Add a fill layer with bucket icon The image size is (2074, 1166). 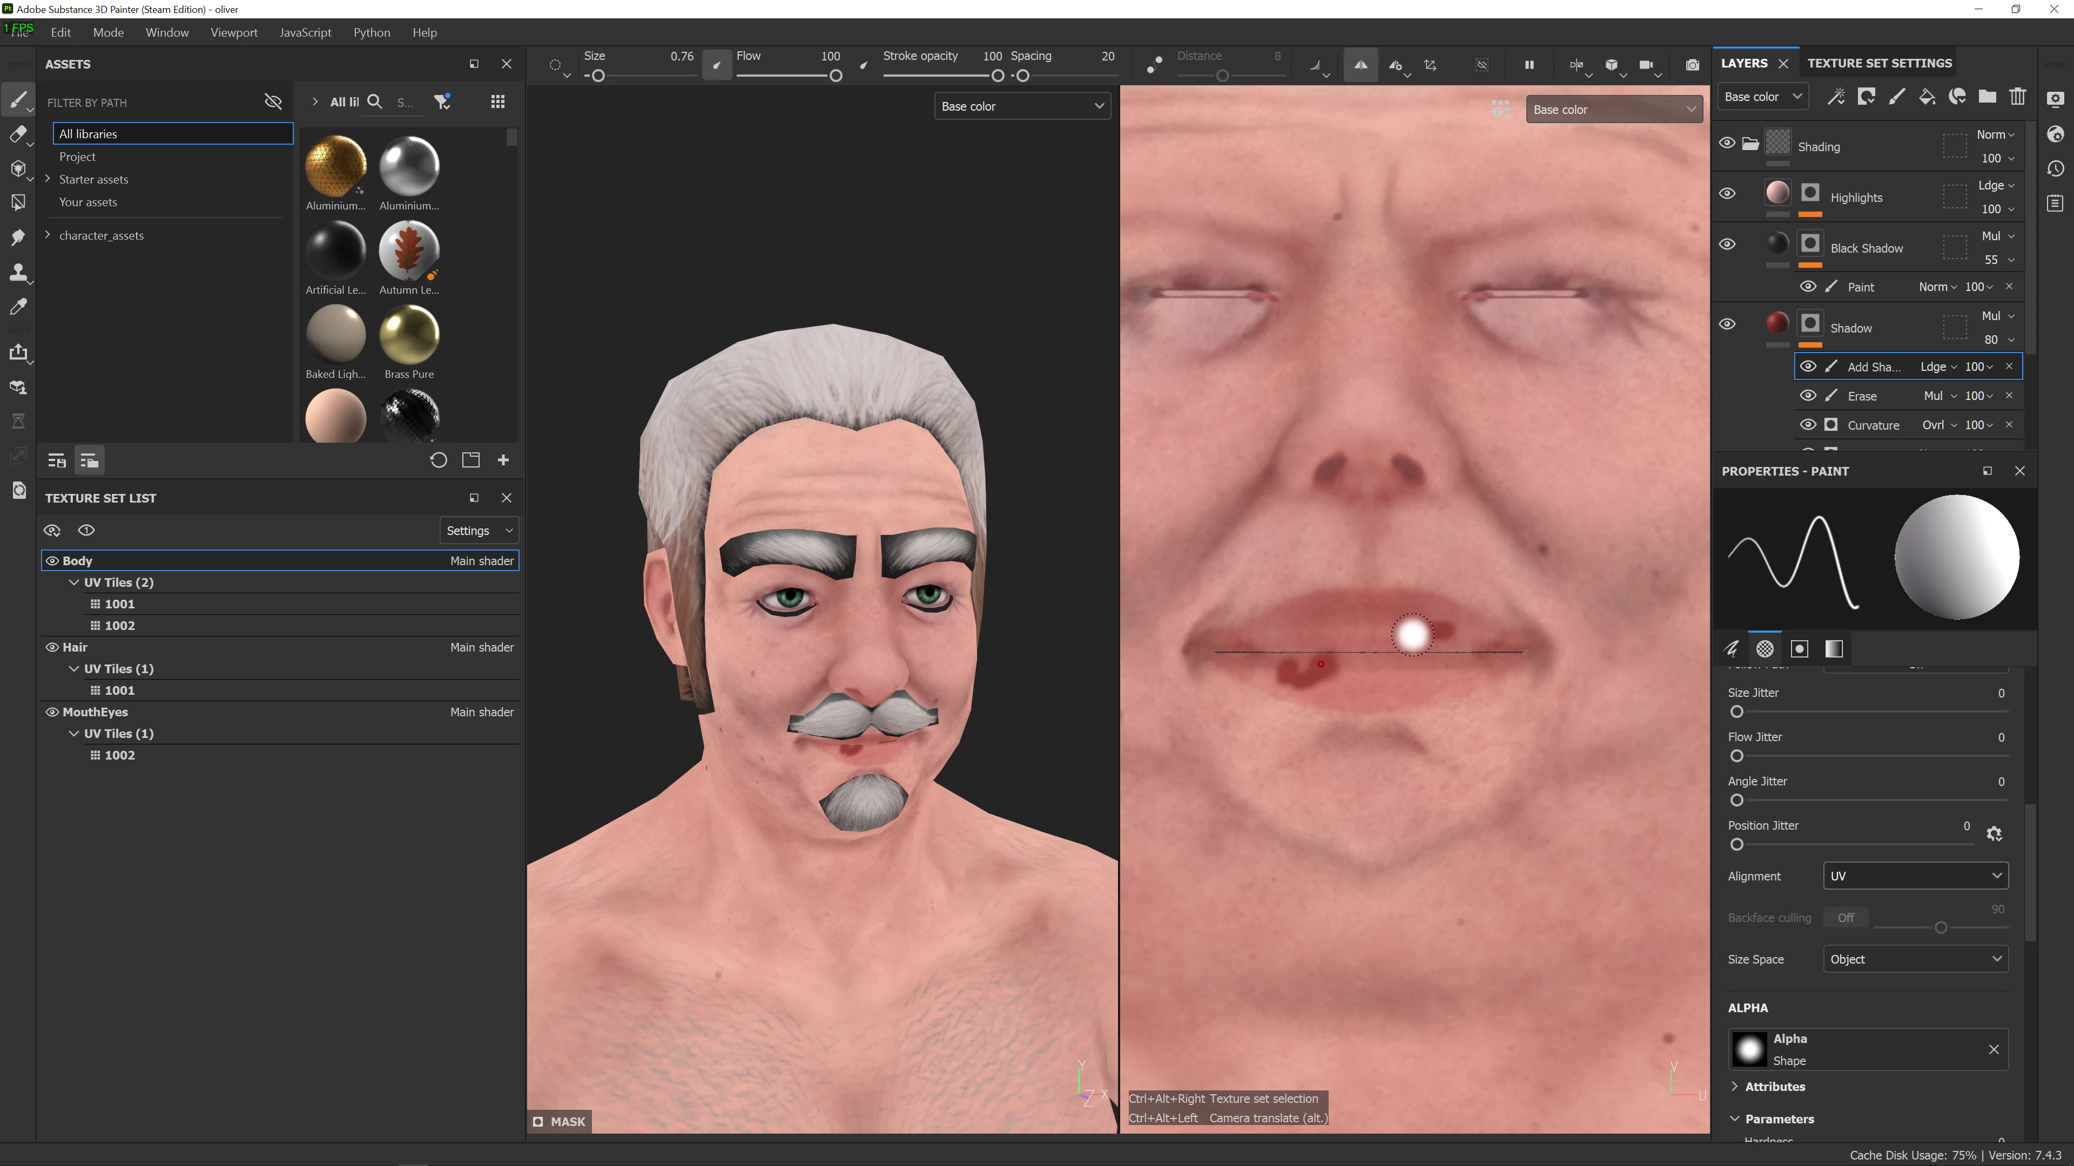click(1927, 97)
